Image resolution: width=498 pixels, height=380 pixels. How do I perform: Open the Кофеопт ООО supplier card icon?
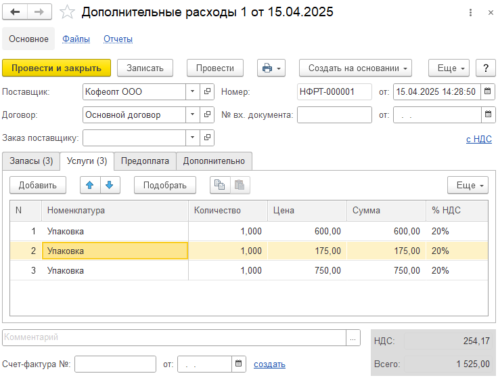pyautogui.click(x=207, y=91)
